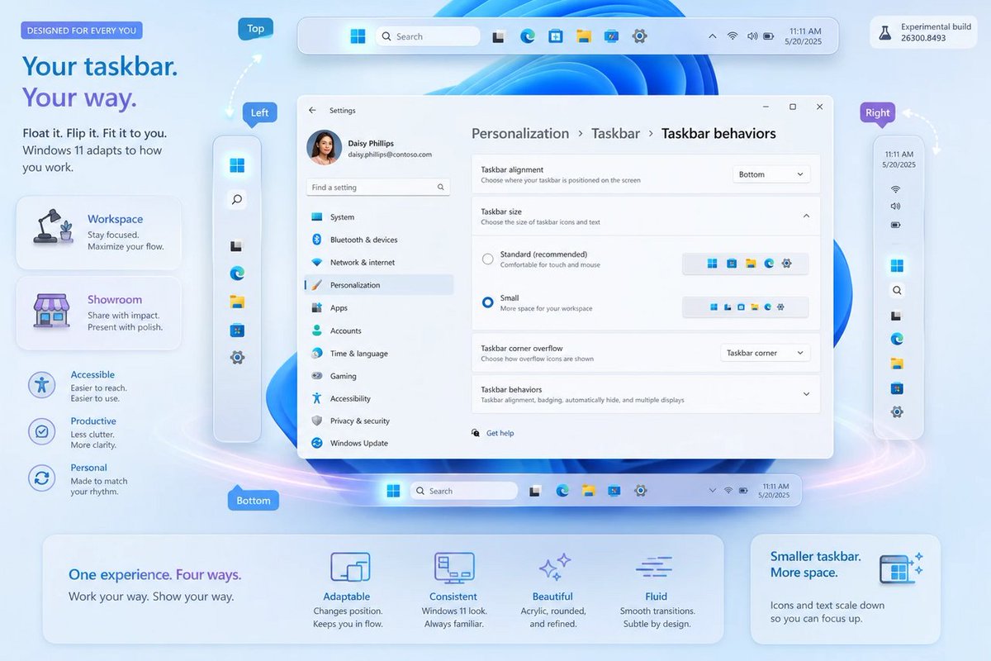Click volume icon on the top taskbar
This screenshot has height=661, width=991.
coord(752,36)
